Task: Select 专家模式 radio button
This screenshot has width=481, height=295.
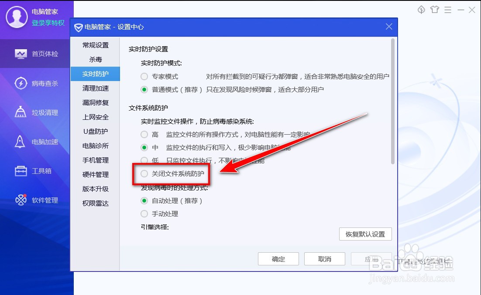Action: (x=144, y=76)
